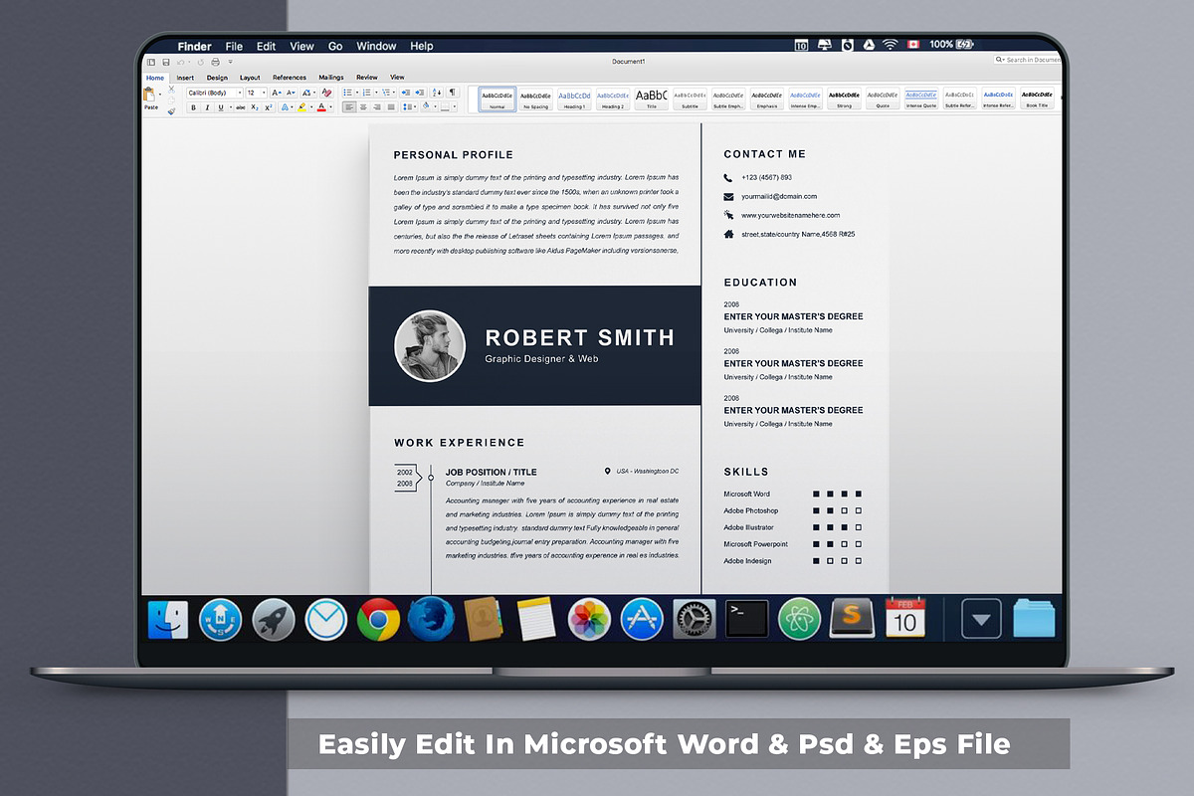
Task: Click the Increase Indent icon
Action: [x=420, y=93]
